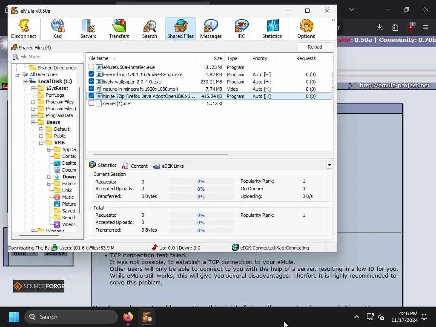The image size is (436, 327).
Task: Click the Reload button
Action: point(315,47)
